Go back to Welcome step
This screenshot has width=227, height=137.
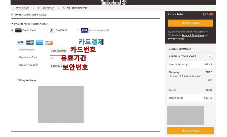pyautogui.click(x=21, y=8)
